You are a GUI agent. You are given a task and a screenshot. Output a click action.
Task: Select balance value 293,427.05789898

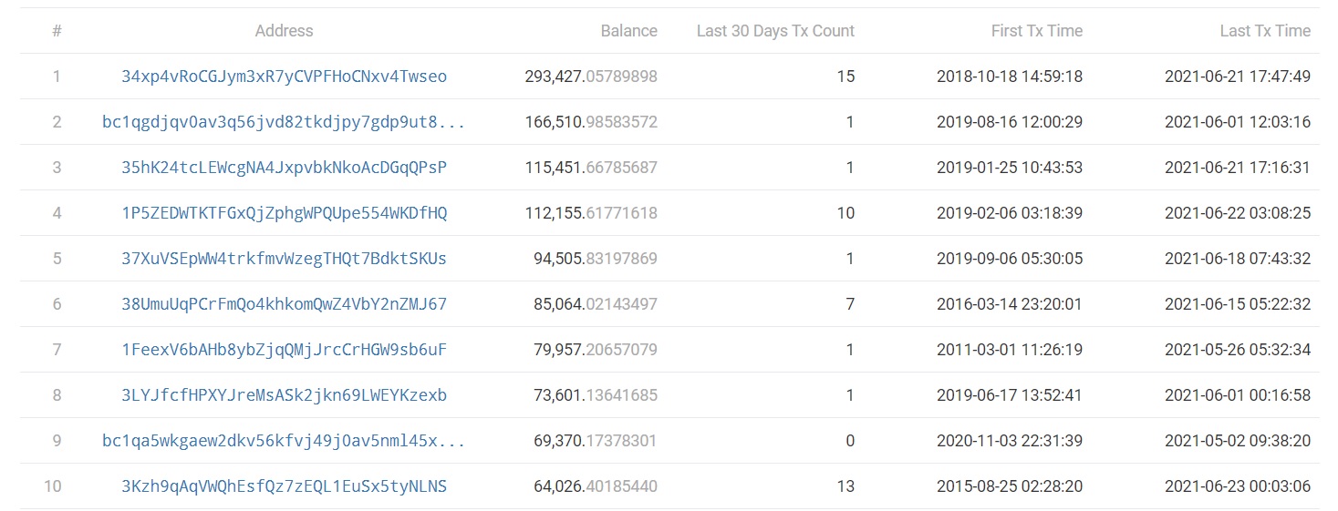(591, 77)
